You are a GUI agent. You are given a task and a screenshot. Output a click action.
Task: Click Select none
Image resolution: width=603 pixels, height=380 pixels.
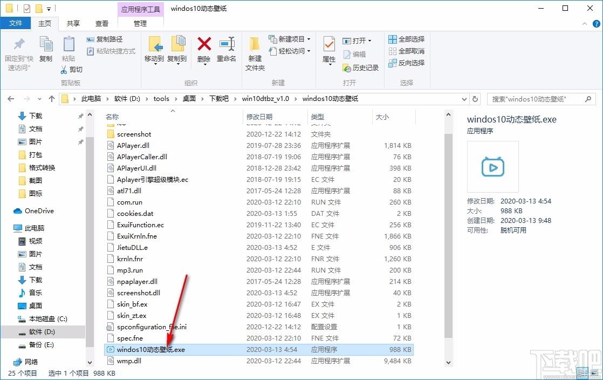click(407, 51)
